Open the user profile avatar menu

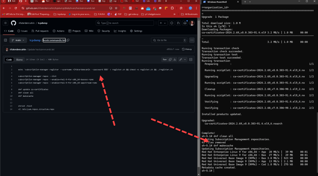pyautogui.click(x=192, y=23)
